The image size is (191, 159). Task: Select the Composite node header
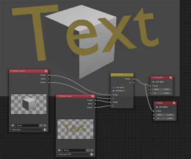tap(162, 78)
